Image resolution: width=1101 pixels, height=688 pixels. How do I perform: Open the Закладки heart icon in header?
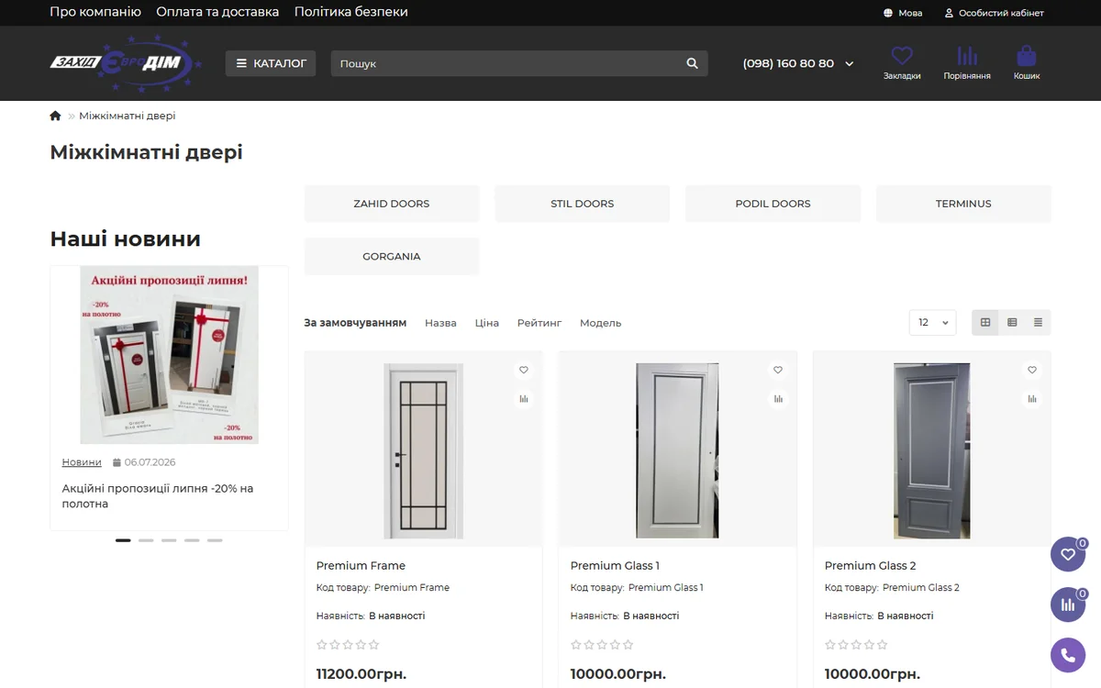point(902,62)
